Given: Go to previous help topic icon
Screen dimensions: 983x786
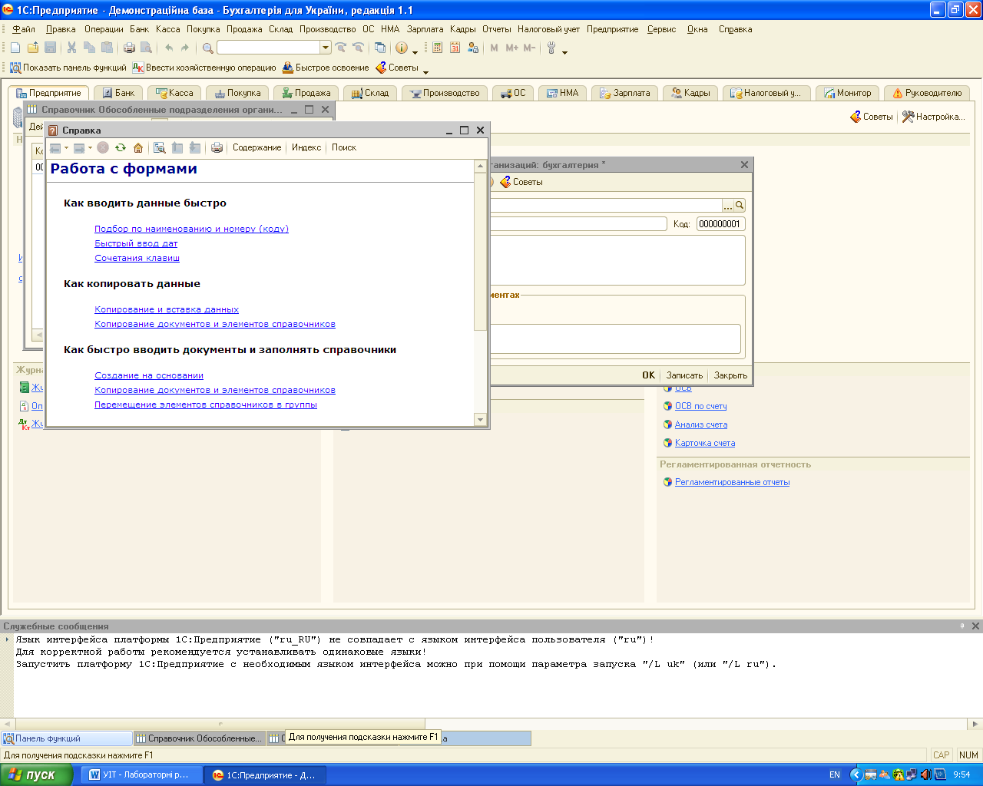Looking at the screenshot, I should click(177, 147).
